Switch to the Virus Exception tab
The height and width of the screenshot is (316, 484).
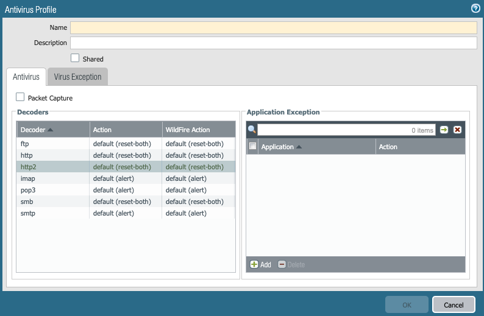77,77
